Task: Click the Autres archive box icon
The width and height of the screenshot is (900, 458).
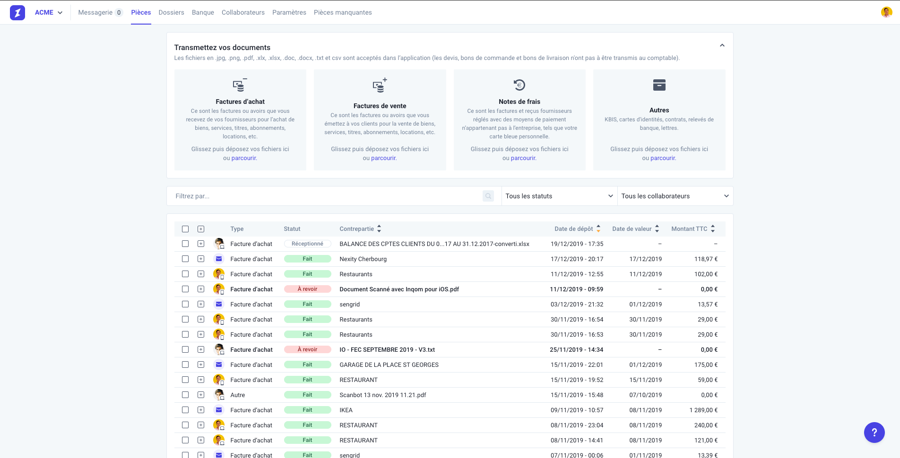Action: (659, 85)
